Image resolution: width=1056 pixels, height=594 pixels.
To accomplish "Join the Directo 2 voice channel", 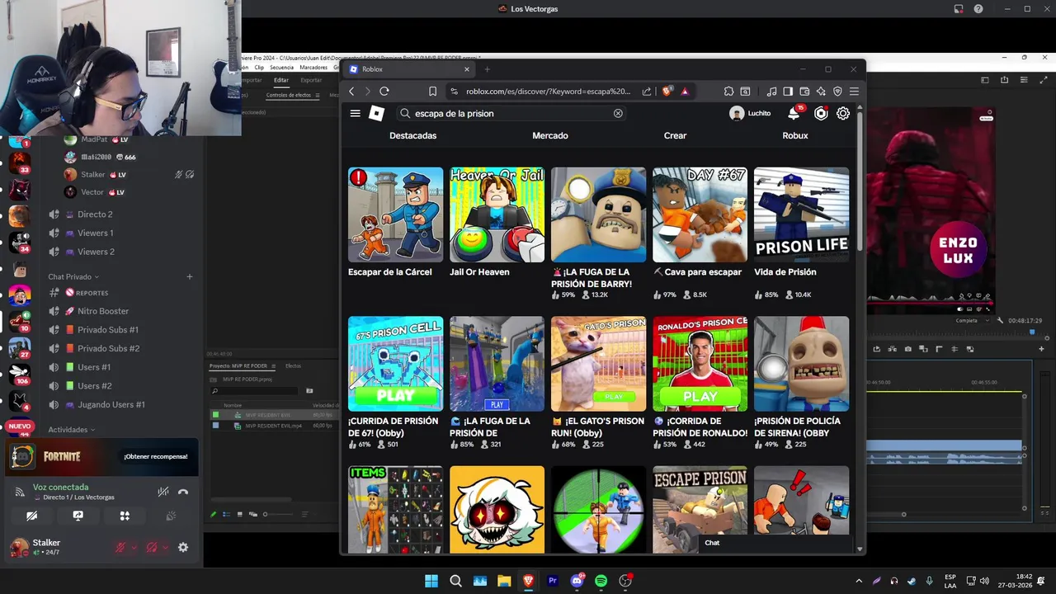I will point(95,214).
